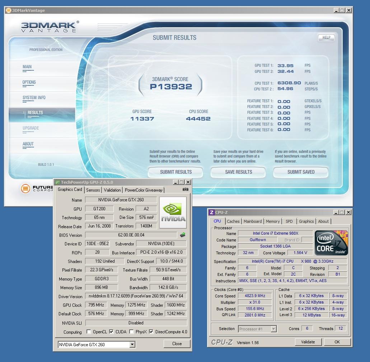
Task: Open the About tab in CPU-Z
Action: coord(323,221)
